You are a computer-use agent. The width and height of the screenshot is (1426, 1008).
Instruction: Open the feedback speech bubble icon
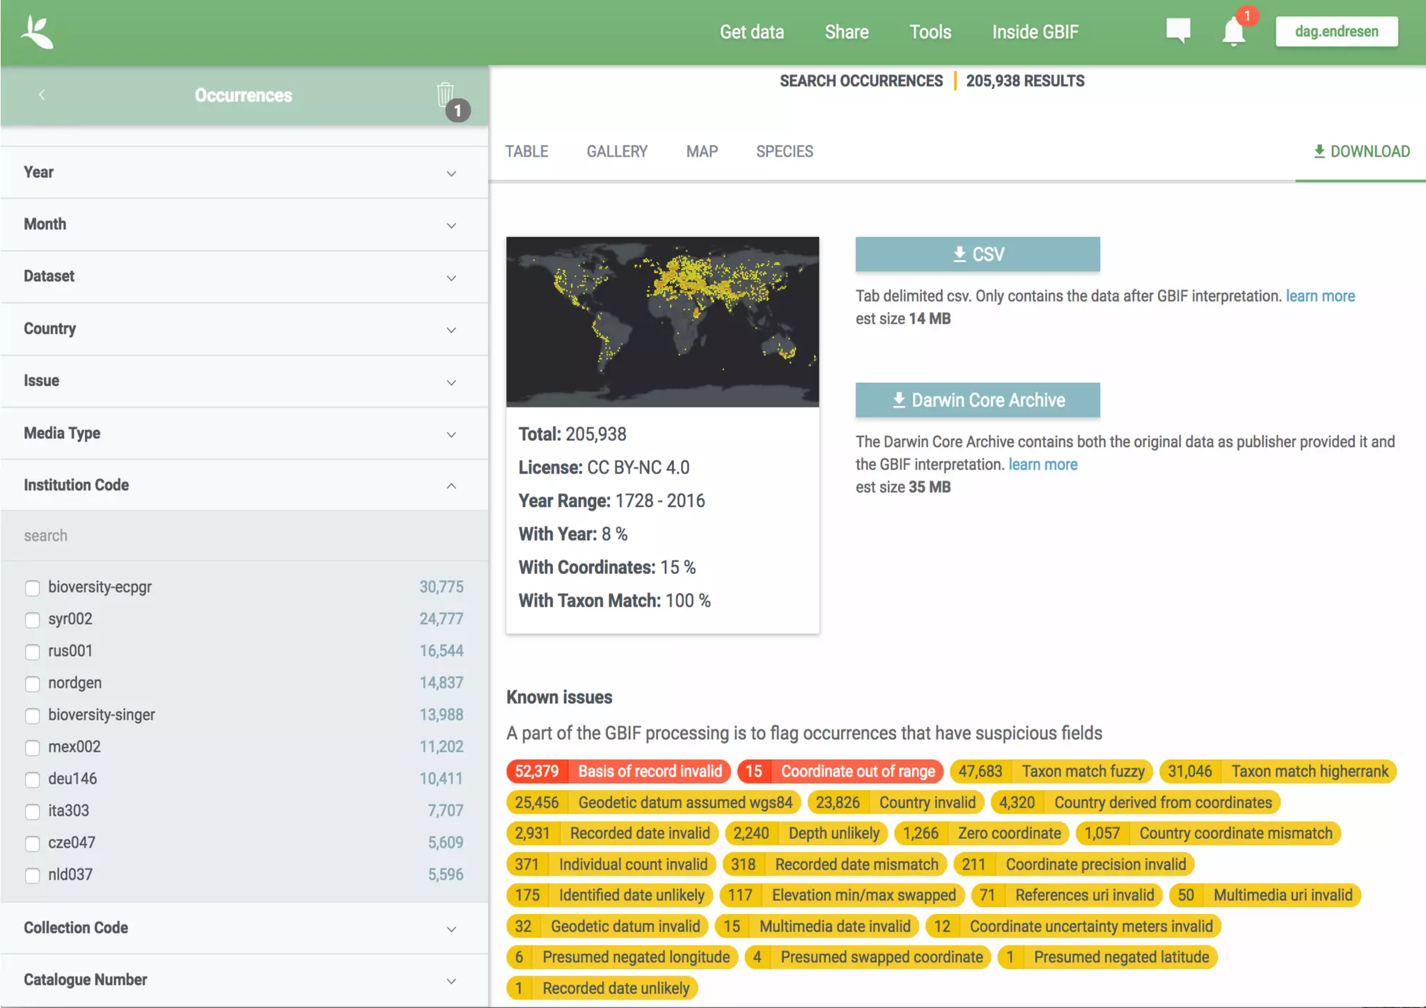coord(1178,31)
